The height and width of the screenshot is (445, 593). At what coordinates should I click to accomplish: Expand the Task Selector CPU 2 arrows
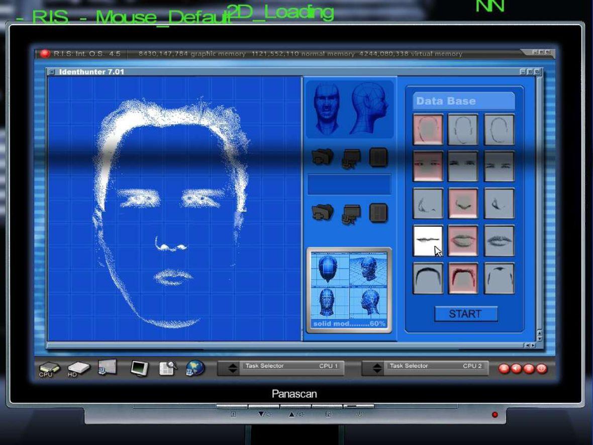(377, 369)
